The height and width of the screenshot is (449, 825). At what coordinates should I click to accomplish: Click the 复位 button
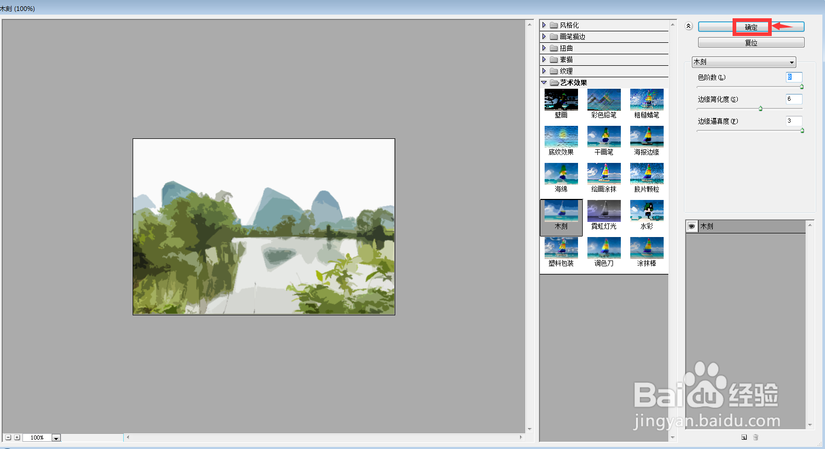[751, 43]
